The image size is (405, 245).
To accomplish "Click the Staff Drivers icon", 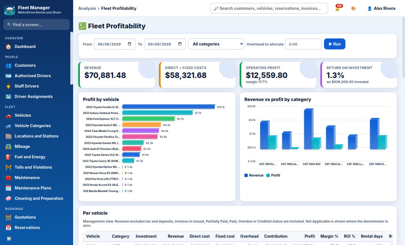I will point(8,86).
